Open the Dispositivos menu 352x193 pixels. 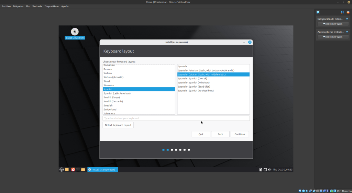(52, 6)
